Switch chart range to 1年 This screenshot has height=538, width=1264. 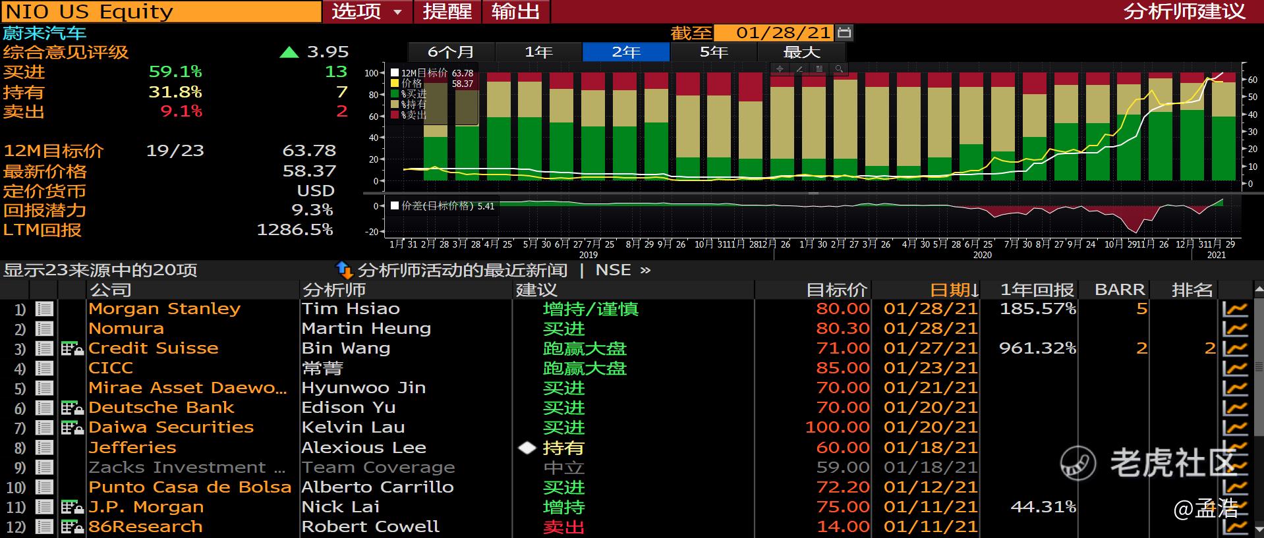538,52
